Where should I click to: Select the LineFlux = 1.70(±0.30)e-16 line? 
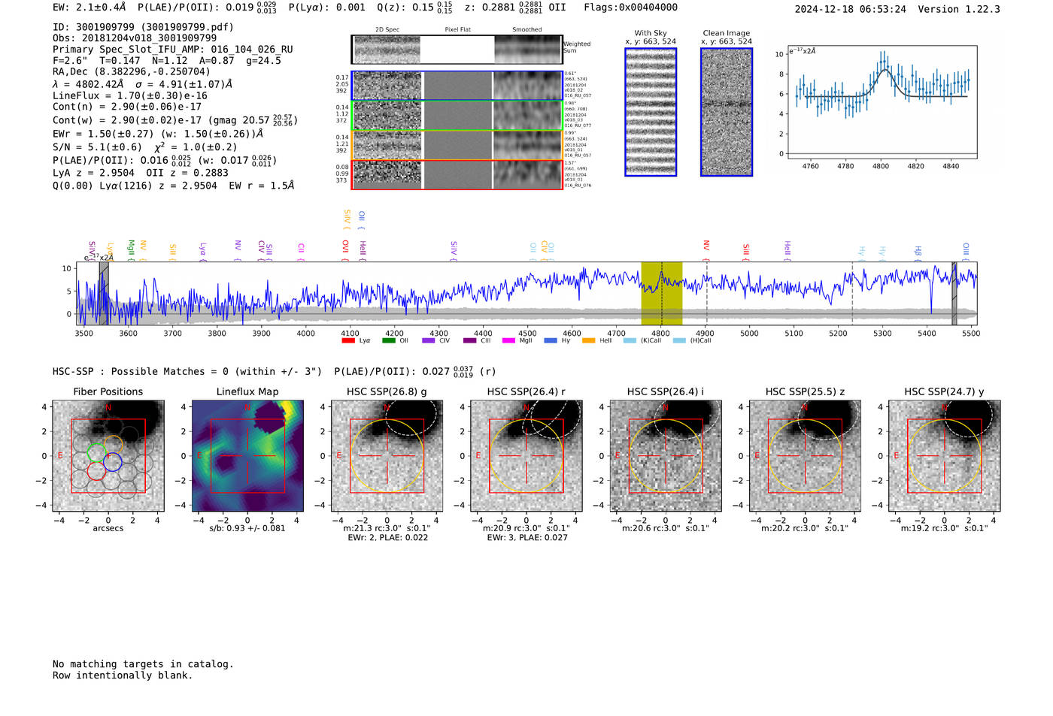[130, 96]
